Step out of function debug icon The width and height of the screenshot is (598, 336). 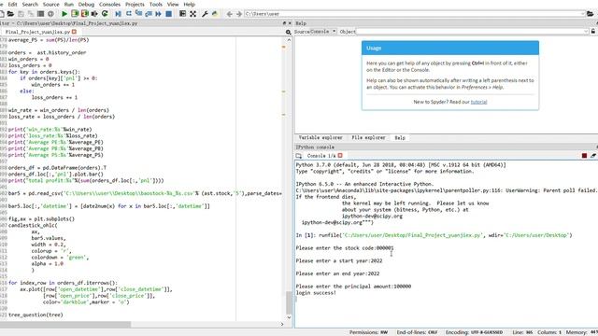coord(149,14)
